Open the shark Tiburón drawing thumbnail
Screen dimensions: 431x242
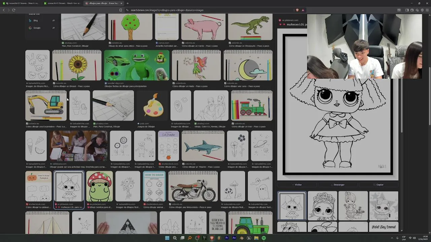coord(203,146)
